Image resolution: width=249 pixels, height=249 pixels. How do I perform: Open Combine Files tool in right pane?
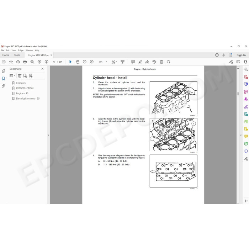click(x=246, y=84)
